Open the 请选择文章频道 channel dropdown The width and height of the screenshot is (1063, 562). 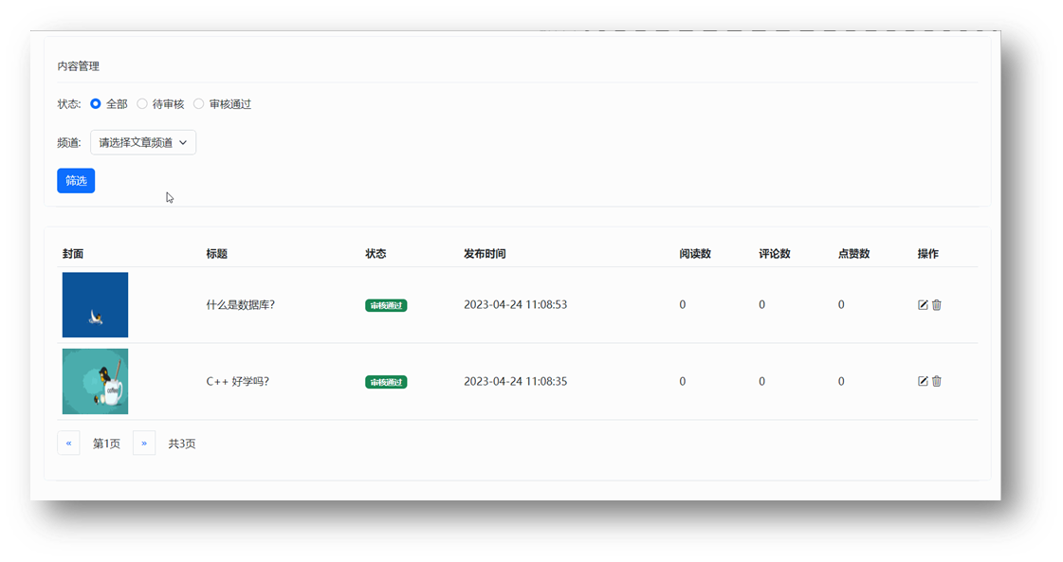click(143, 143)
